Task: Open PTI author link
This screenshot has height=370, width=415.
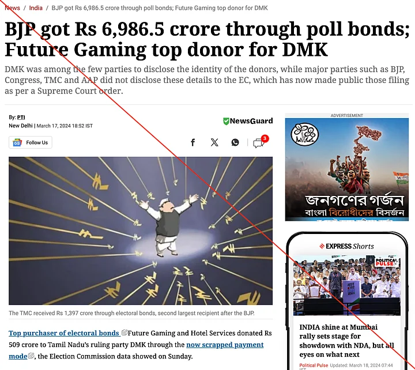Action: tap(21, 117)
